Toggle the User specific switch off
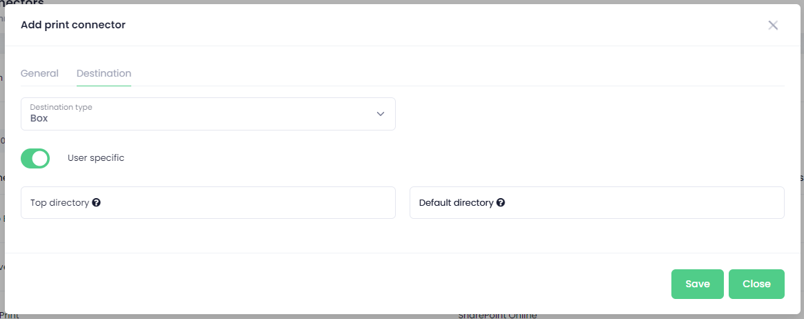Viewport: 804px width, 319px height. tap(35, 159)
